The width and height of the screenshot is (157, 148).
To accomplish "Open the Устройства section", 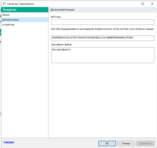I will pos(25,25).
